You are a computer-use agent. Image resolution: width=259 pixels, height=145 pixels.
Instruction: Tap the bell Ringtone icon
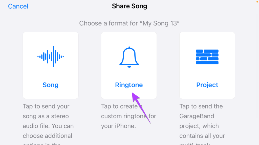[129, 57]
